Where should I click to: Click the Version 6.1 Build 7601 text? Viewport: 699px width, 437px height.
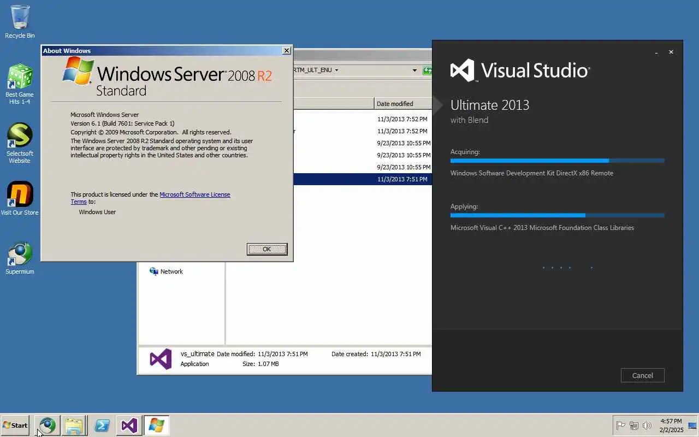[122, 123]
